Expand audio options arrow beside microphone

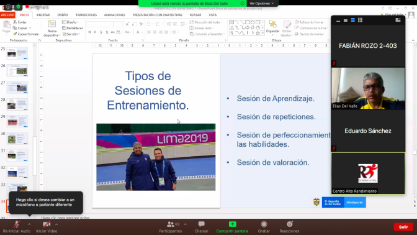29,224
